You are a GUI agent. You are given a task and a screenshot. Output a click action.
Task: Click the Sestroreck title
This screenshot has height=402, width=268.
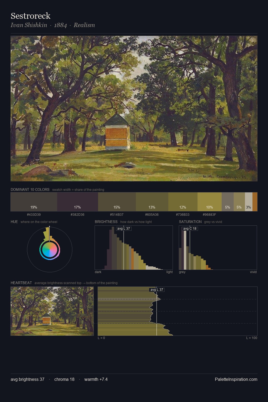click(31, 16)
